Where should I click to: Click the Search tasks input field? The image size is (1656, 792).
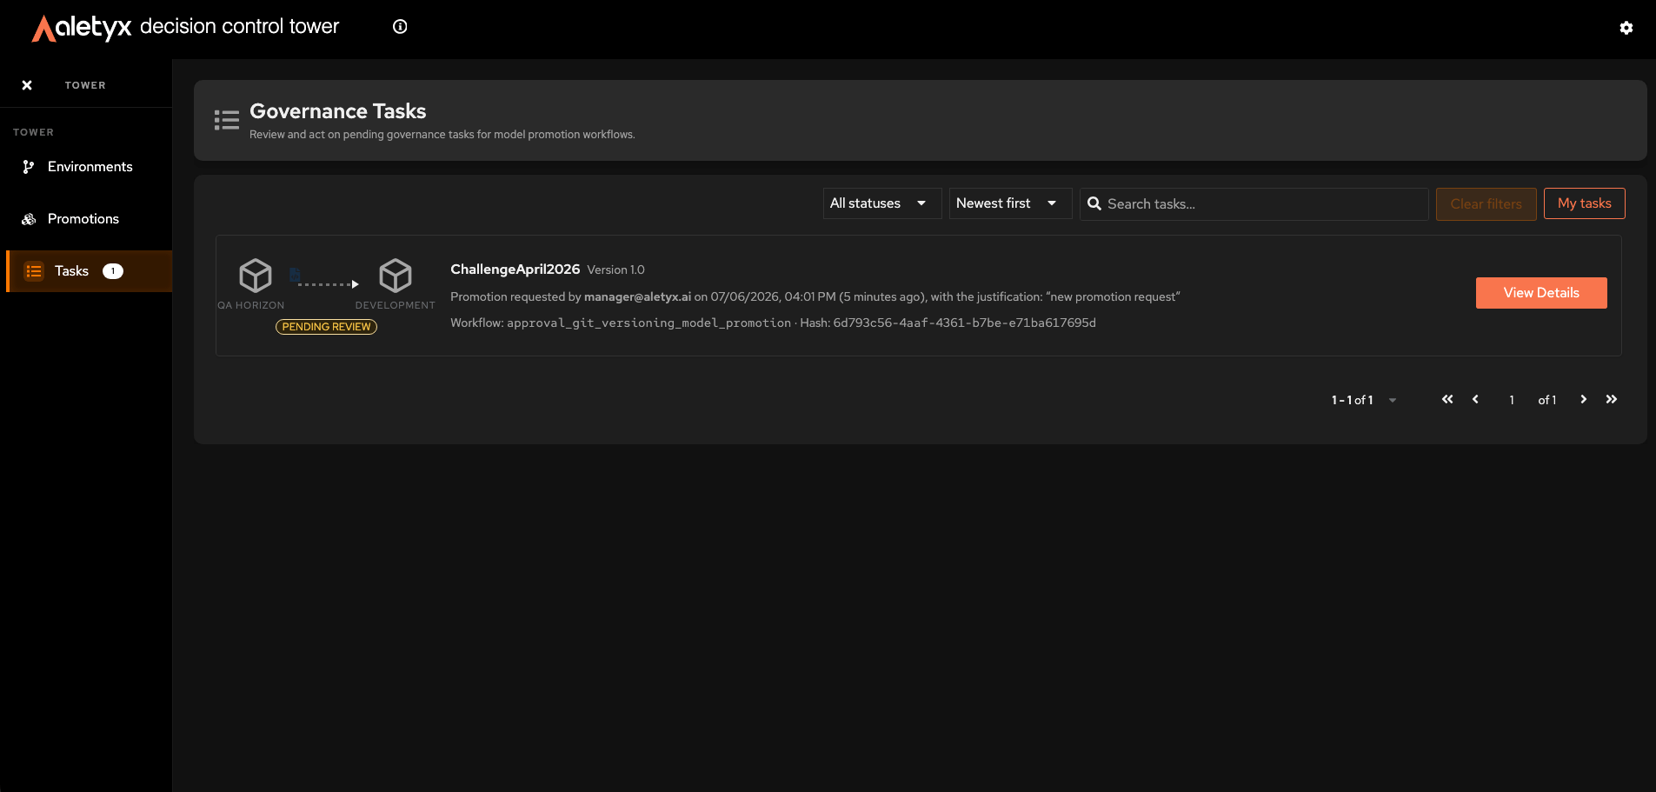click(1254, 204)
